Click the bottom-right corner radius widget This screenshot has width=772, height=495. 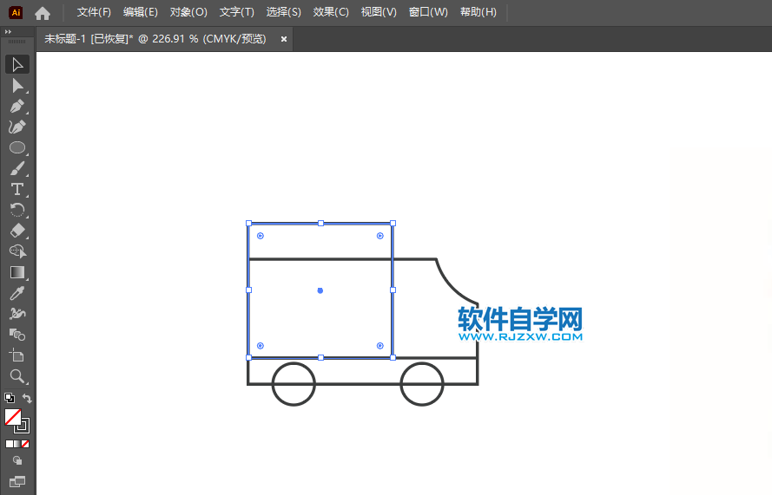[x=380, y=346]
